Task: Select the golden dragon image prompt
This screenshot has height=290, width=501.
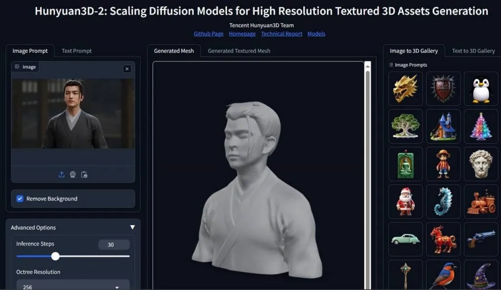Action: click(406, 88)
